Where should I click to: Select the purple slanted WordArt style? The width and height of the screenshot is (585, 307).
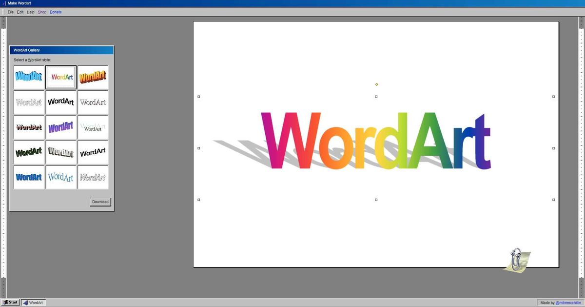61,127
